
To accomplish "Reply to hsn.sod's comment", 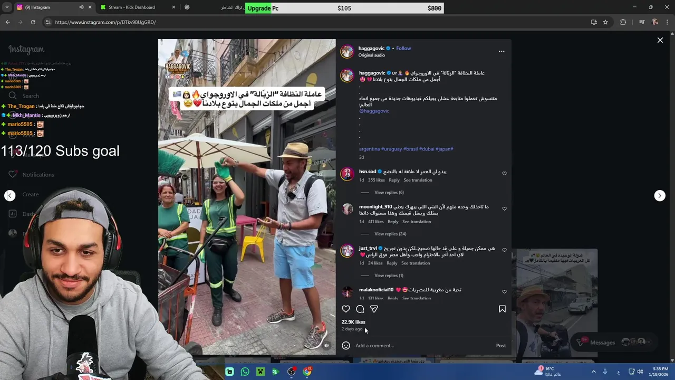I will 394,180.
